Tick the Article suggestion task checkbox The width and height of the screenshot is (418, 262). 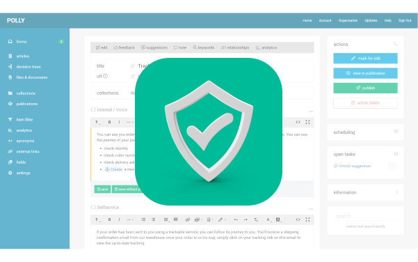point(392,166)
